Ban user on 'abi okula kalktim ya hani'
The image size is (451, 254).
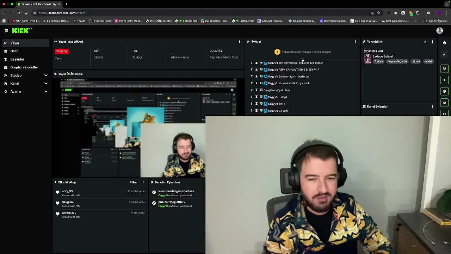point(261,83)
